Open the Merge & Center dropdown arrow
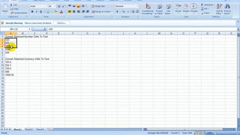This screenshot has height=135, width=240. [112, 12]
